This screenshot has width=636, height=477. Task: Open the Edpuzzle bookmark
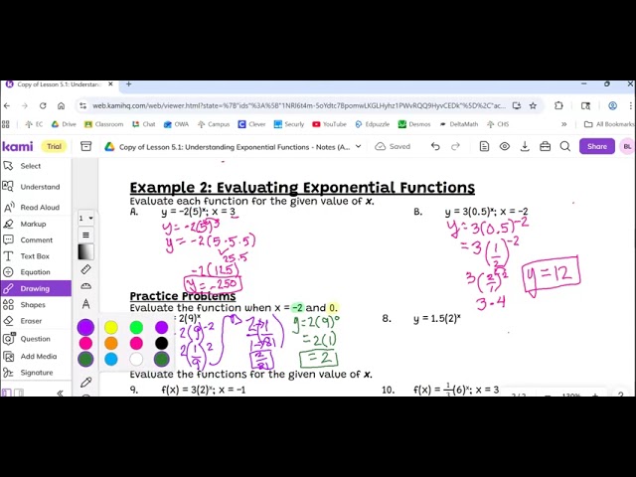[373, 124]
